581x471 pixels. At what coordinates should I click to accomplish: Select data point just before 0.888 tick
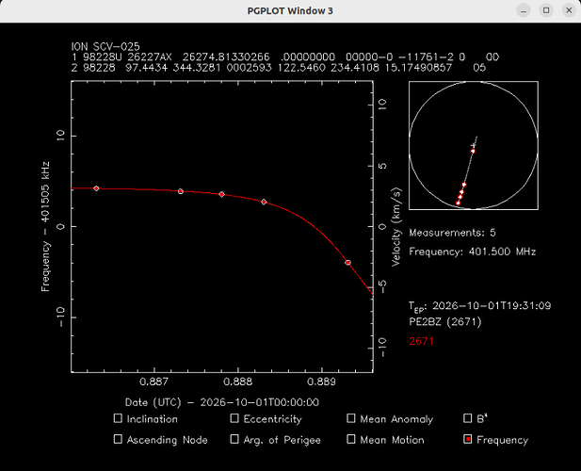[221, 194]
